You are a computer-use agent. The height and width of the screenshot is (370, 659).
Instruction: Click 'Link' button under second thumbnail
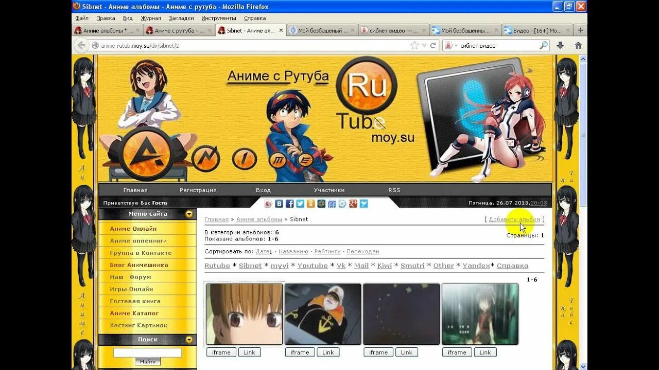[328, 352]
